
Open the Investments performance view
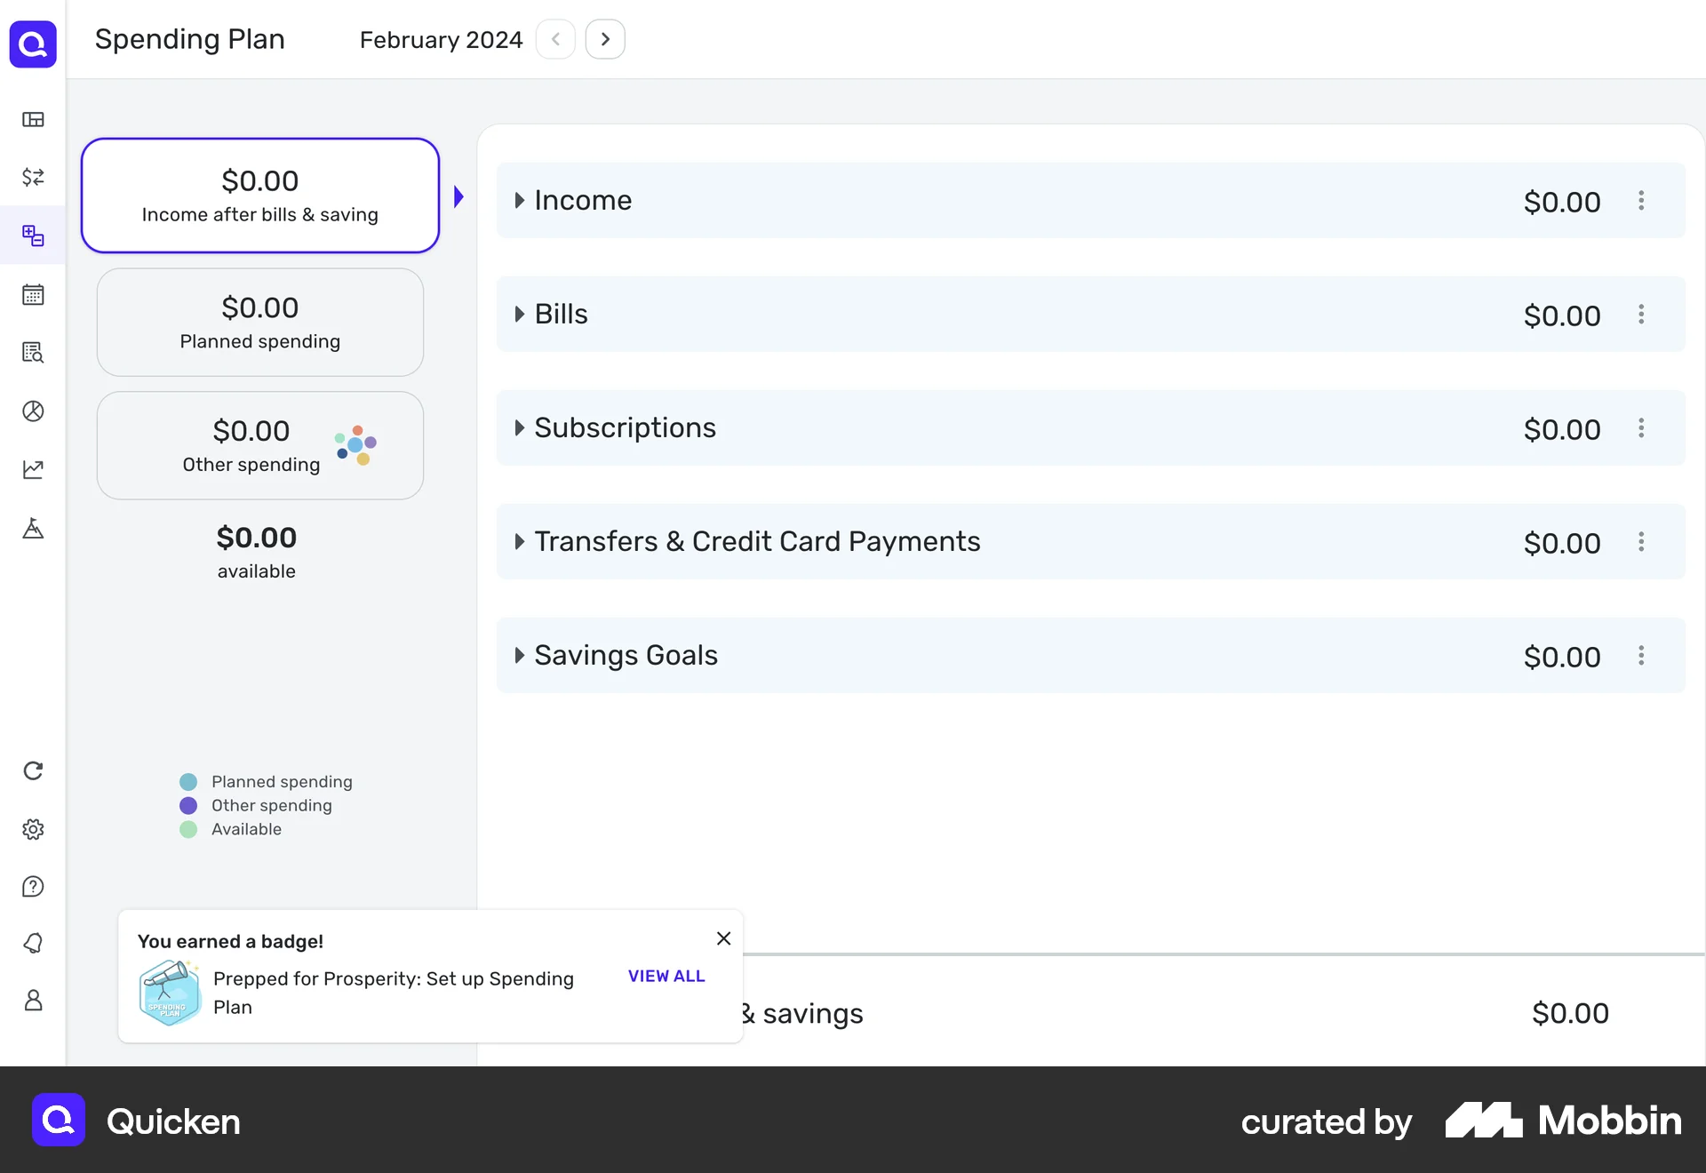point(33,469)
